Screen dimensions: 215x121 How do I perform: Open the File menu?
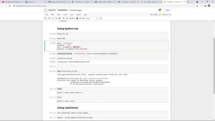click(47, 14)
